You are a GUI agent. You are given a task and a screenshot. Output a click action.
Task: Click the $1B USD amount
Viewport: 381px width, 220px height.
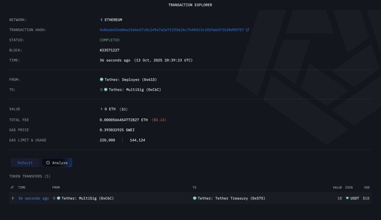[x=366, y=198]
